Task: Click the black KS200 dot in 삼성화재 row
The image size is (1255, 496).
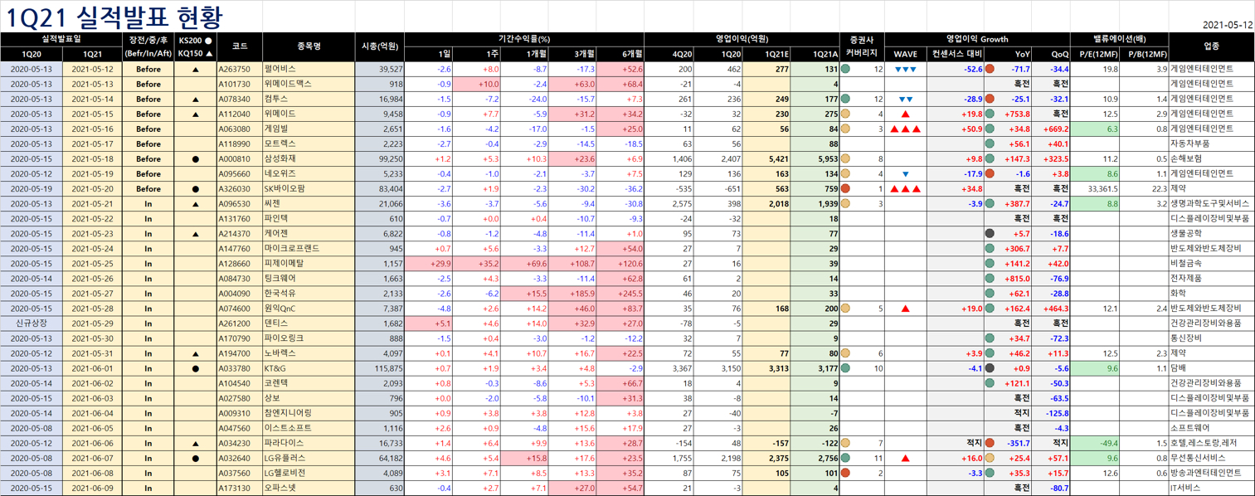Action: pos(196,159)
